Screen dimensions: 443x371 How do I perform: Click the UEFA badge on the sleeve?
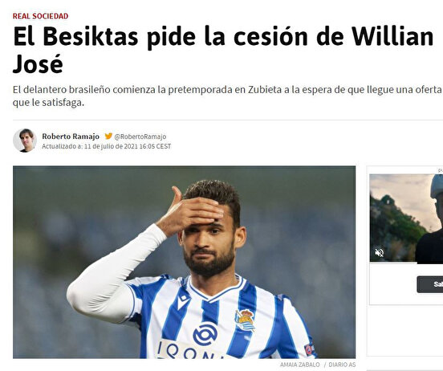coord(309,349)
